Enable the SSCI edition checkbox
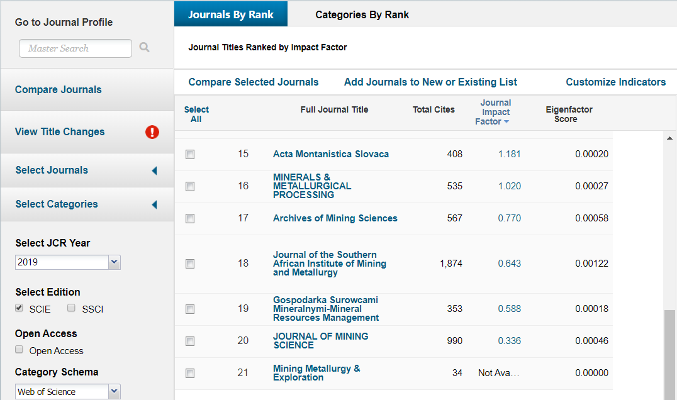Viewport: 677px width, 400px height. click(x=71, y=308)
